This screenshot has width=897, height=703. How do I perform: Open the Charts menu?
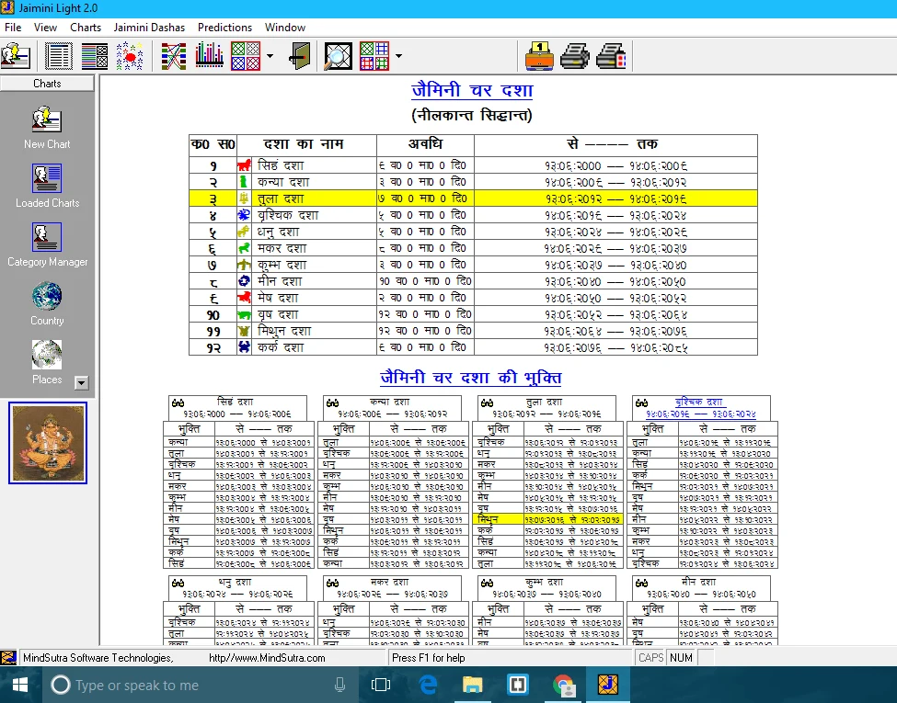pyautogui.click(x=86, y=28)
